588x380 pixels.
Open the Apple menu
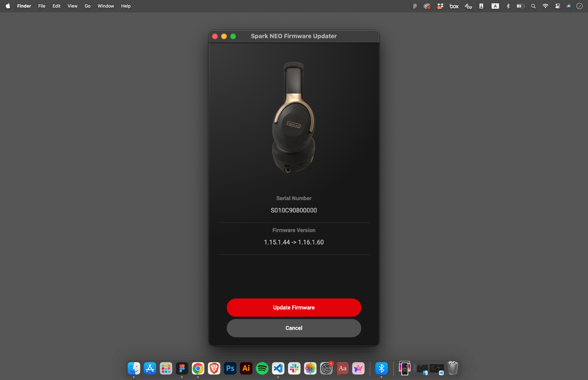tap(8, 6)
